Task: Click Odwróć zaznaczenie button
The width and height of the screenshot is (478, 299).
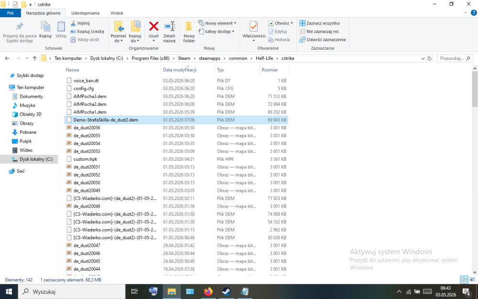Action: tap(323, 40)
